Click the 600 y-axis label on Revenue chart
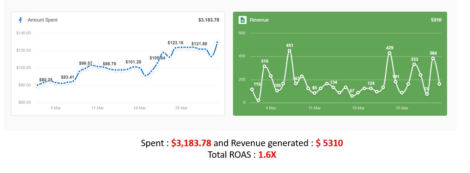Viewport: 470px width, 173px height. tap(242, 33)
